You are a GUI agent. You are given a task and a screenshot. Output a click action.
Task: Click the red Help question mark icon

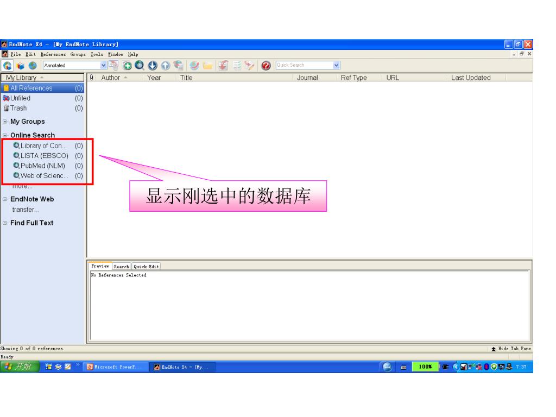click(266, 66)
